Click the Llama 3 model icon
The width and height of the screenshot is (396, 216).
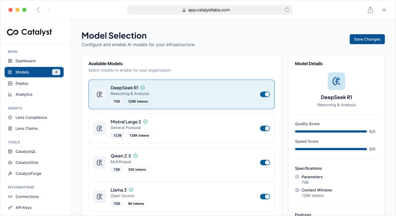coord(99,196)
